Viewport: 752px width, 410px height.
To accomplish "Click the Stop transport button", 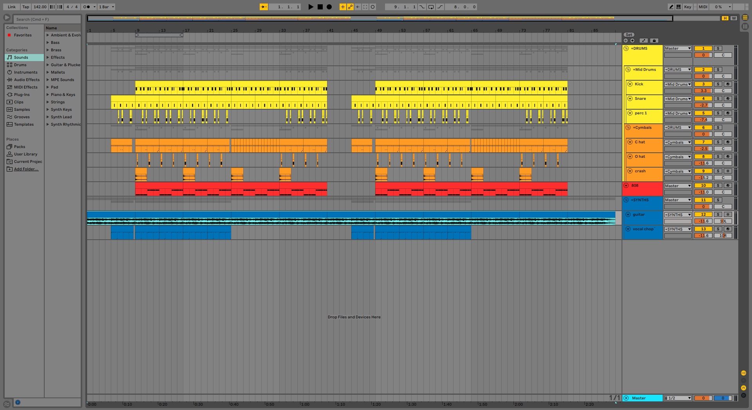I will tap(320, 7).
